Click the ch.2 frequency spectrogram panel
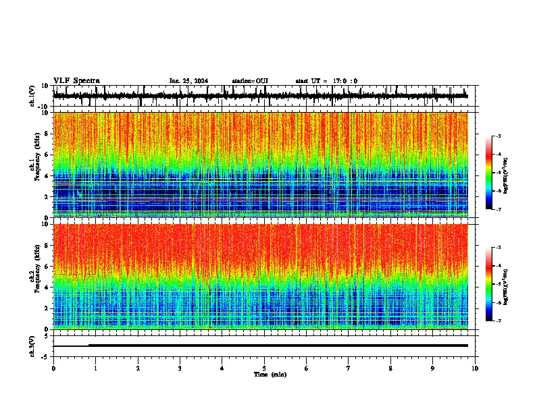 [261, 277]
